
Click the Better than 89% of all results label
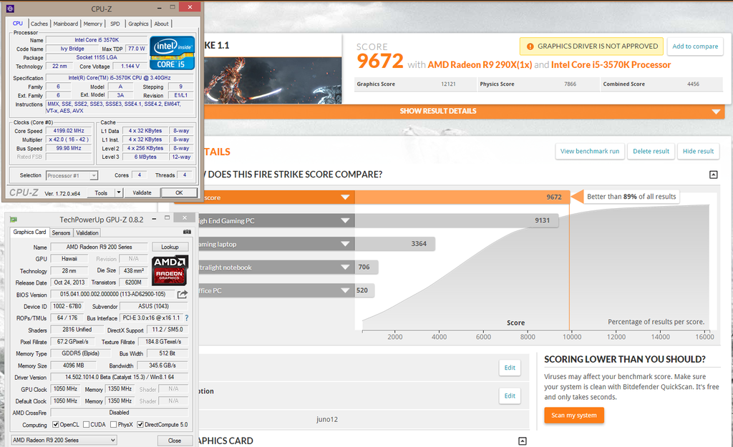point(631,197)
